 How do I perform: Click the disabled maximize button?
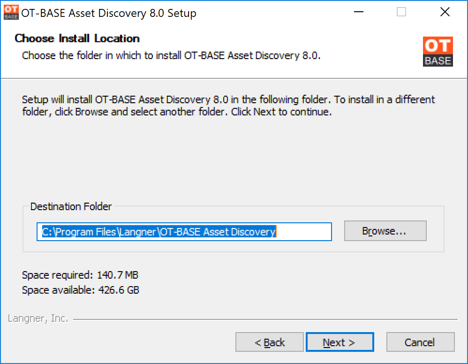(x=401, y=12)
